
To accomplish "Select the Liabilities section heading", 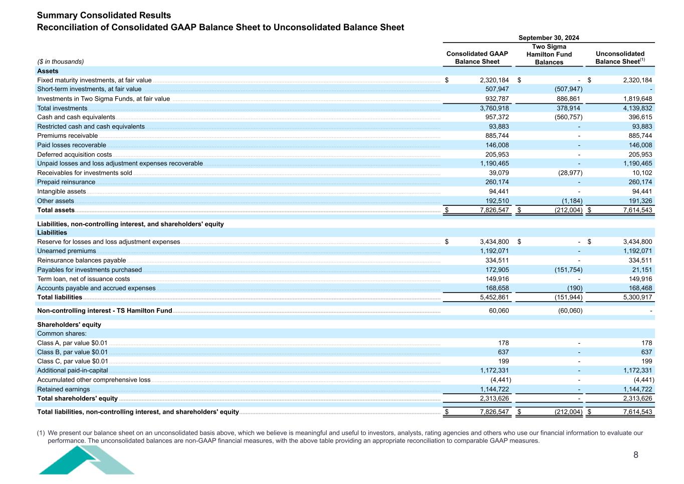I will coord(52,232).
